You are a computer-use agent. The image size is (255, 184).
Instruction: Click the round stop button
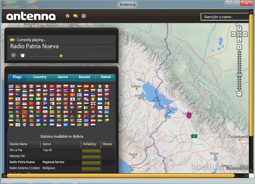(23, 55)
